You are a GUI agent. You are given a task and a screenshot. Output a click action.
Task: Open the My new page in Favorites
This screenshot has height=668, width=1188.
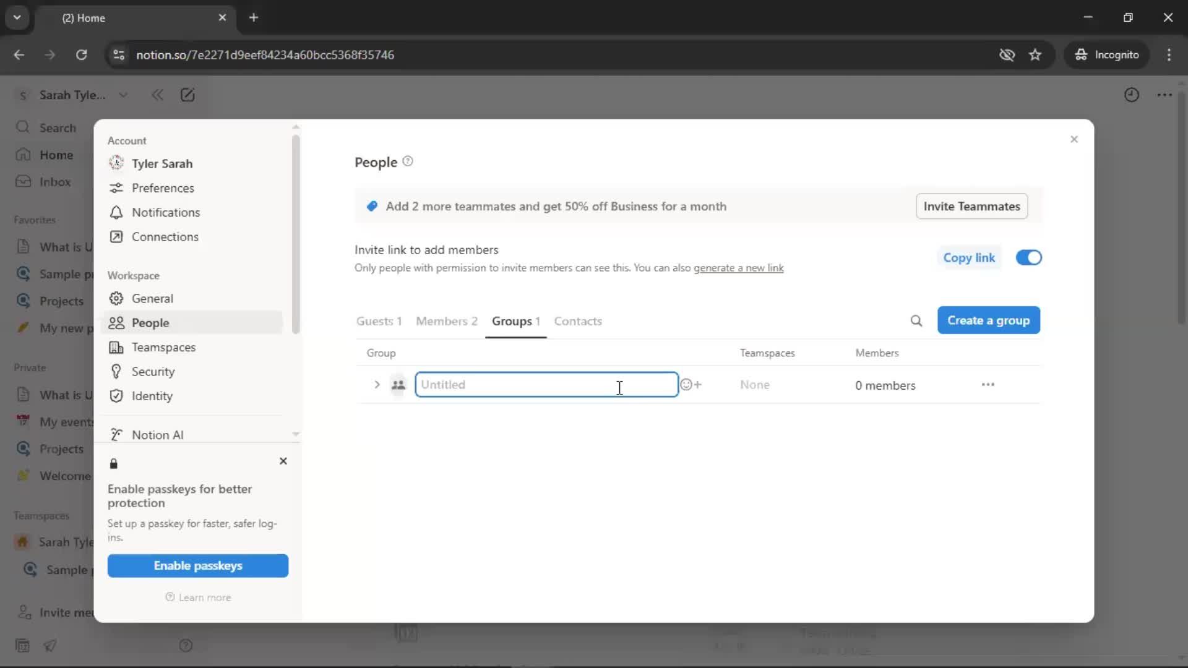point(53,328)
